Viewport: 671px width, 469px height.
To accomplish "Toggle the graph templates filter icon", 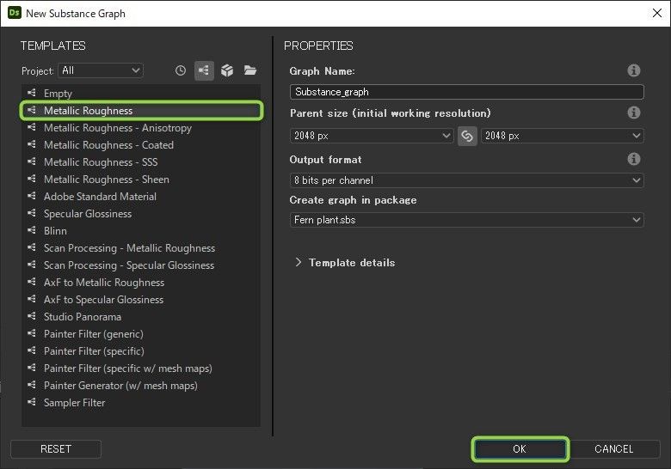I will click(x=204, y=70).
